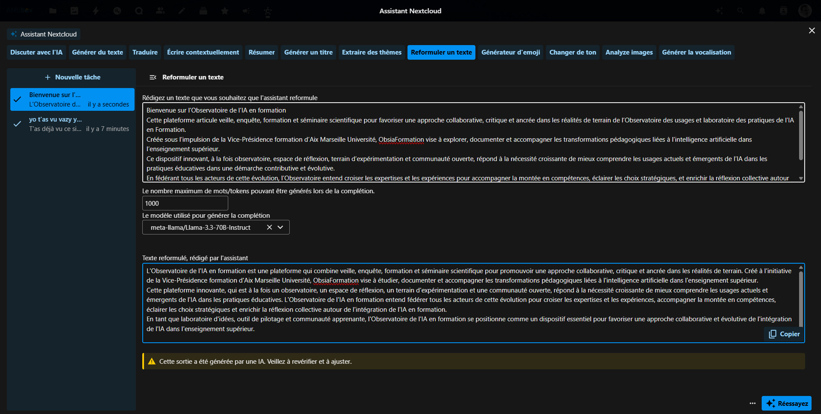Select the 'Bienvenue sur l'…' task
Screen dimensions: 821x414
click(72, 100)
